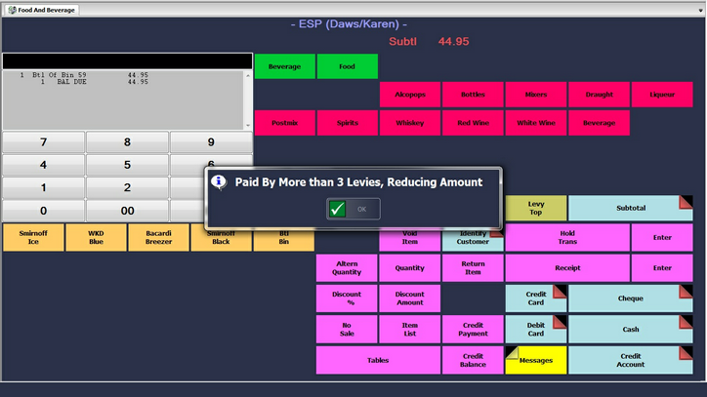Open the Food category
This screenshot has width=707, height=397.
coord(347,66)
